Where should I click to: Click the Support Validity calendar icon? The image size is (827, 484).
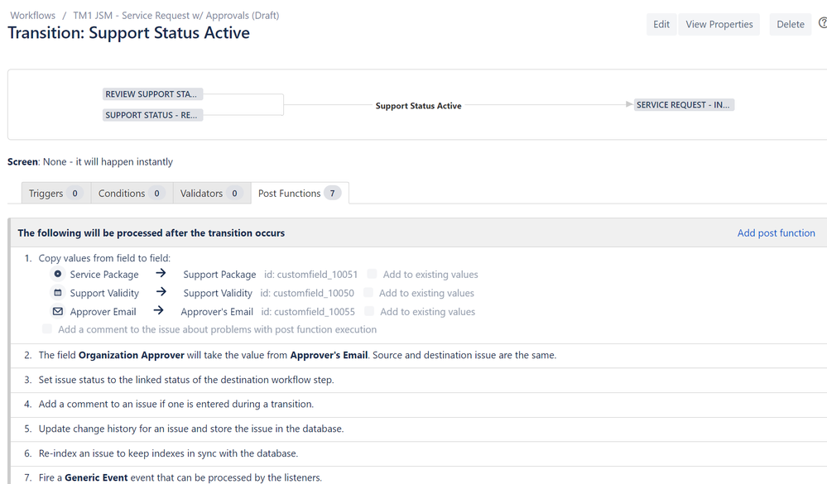click(x=57, y=293)
